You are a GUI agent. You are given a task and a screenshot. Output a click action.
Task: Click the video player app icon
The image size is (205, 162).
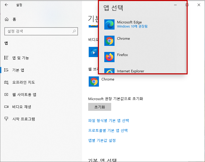click(x=93, y=52)
